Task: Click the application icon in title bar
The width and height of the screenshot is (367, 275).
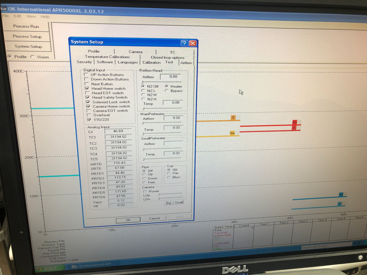Action: coord(4,9)
